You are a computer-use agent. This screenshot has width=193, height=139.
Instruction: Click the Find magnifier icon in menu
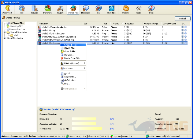62,84
